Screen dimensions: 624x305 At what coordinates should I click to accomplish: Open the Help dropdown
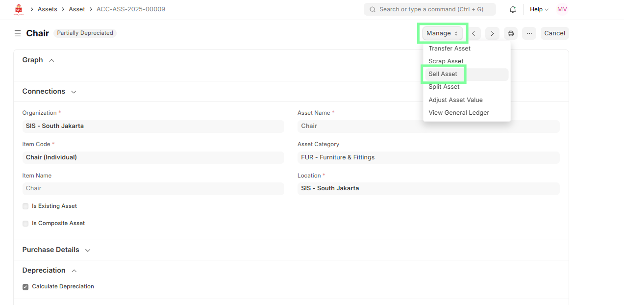tap(539, 9)
